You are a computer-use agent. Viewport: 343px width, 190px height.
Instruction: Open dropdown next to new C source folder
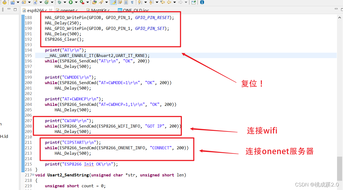(x=18, y=2)
